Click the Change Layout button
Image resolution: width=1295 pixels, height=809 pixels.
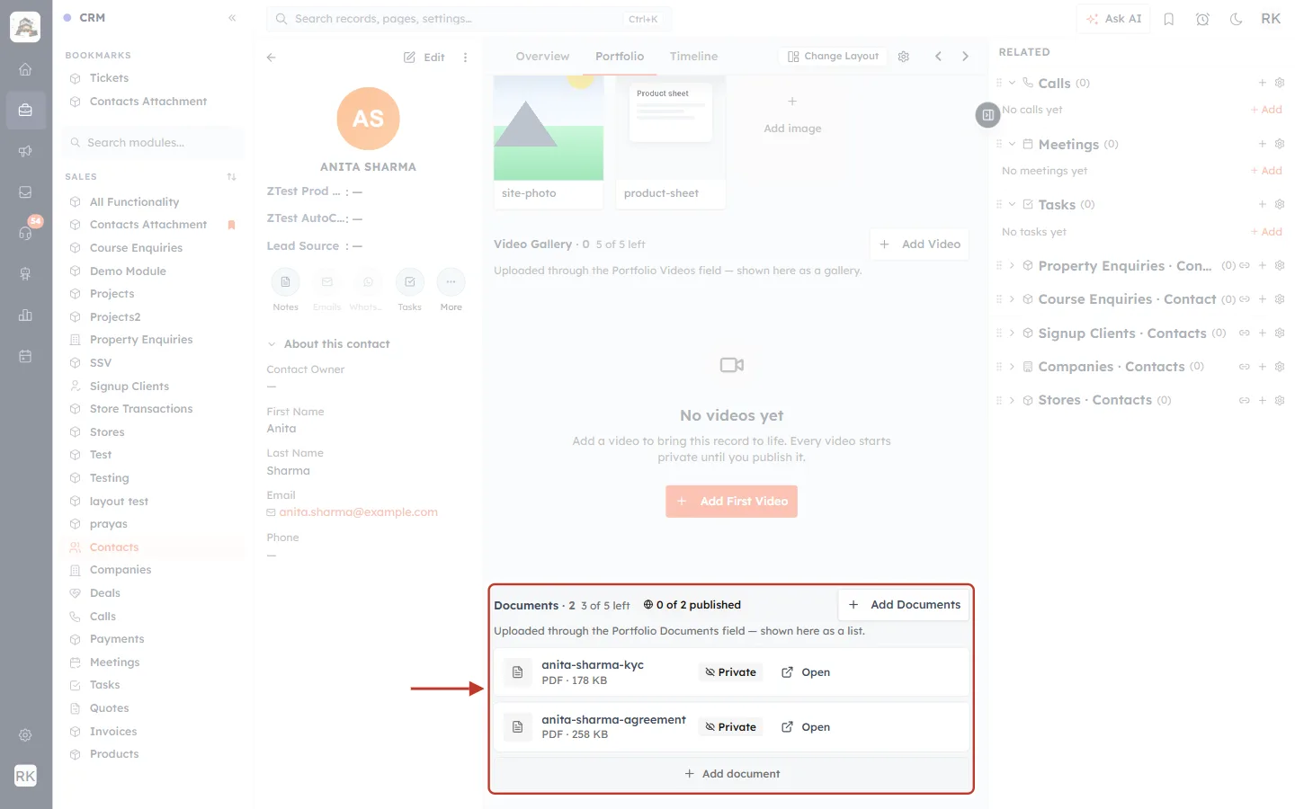[833, 57]
